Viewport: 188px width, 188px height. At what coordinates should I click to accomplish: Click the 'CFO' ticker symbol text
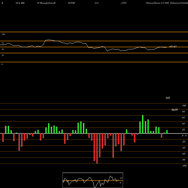pyautogui.click(x=124, y=3)
